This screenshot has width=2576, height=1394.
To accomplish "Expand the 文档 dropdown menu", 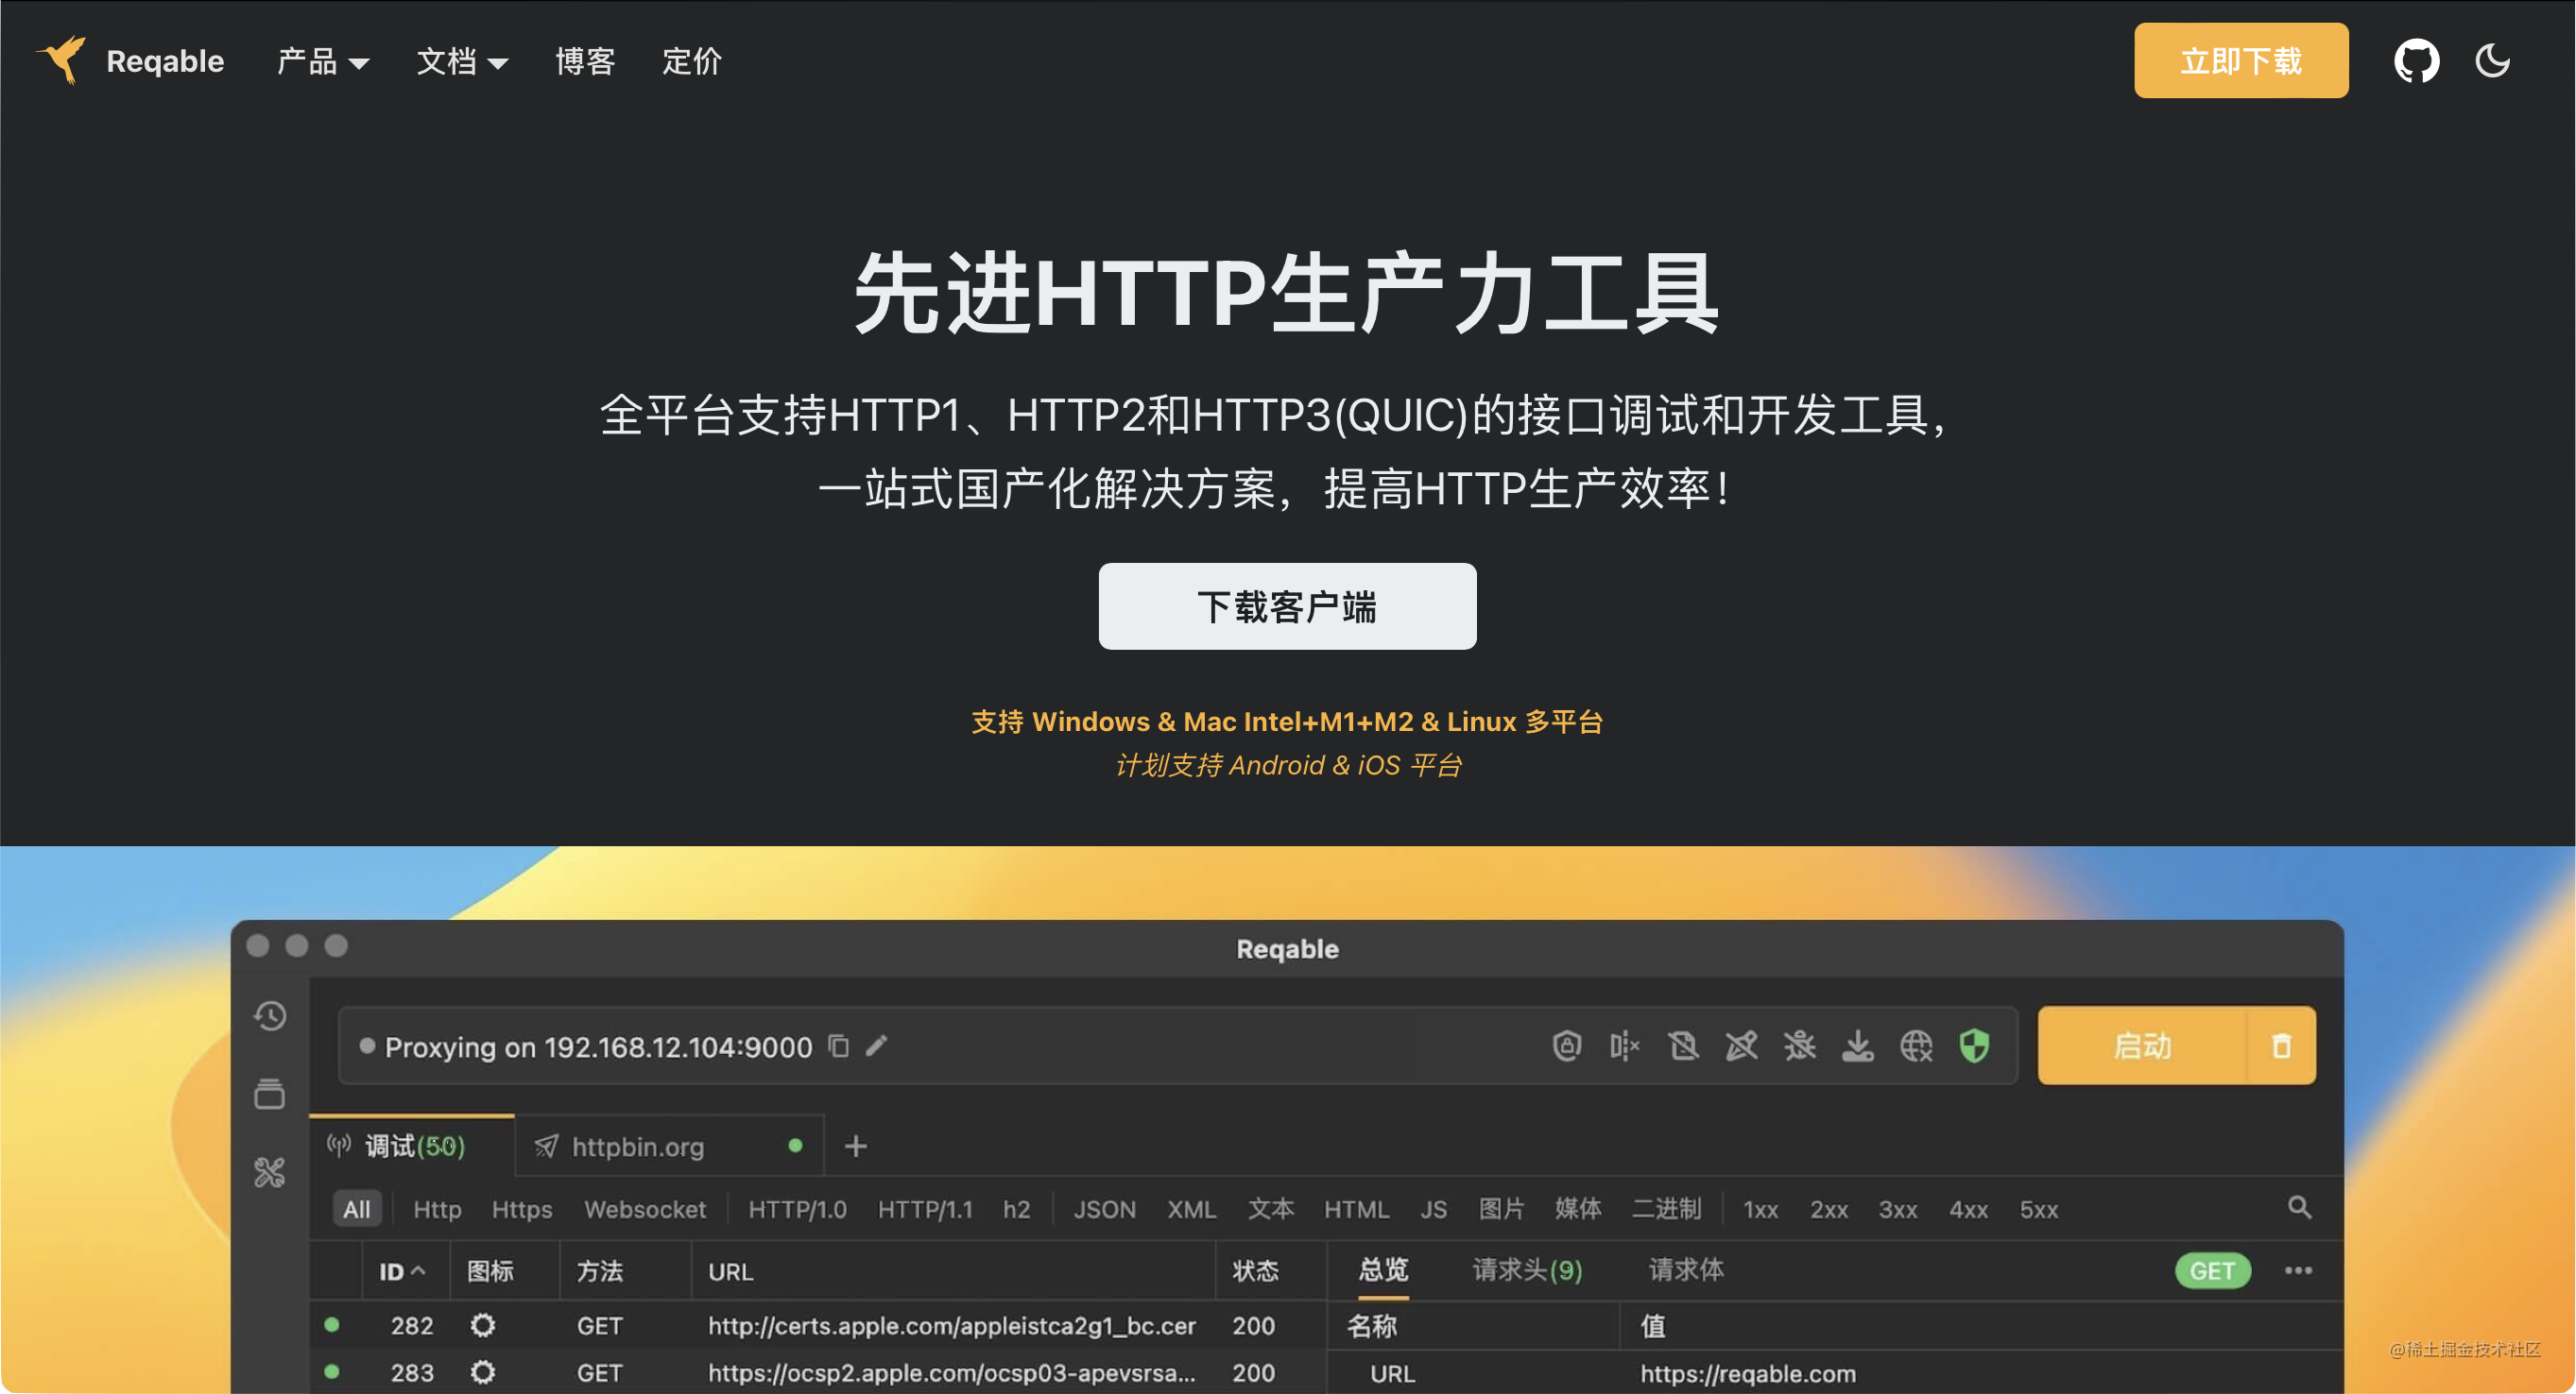I will click(462, 62).
